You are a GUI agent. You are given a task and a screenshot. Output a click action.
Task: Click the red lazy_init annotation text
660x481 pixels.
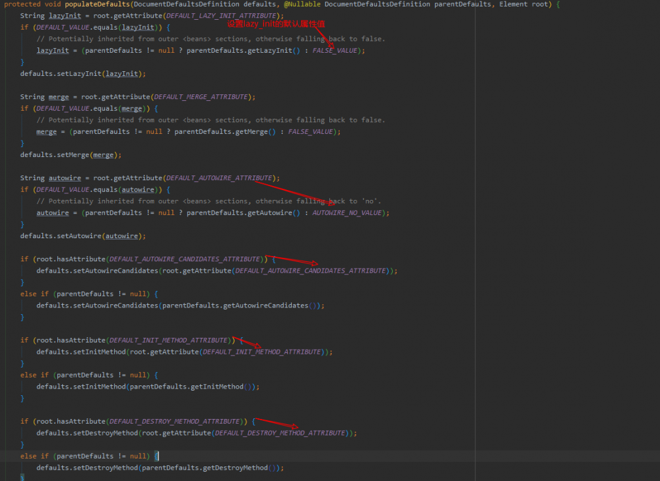(x=276, y=24)
